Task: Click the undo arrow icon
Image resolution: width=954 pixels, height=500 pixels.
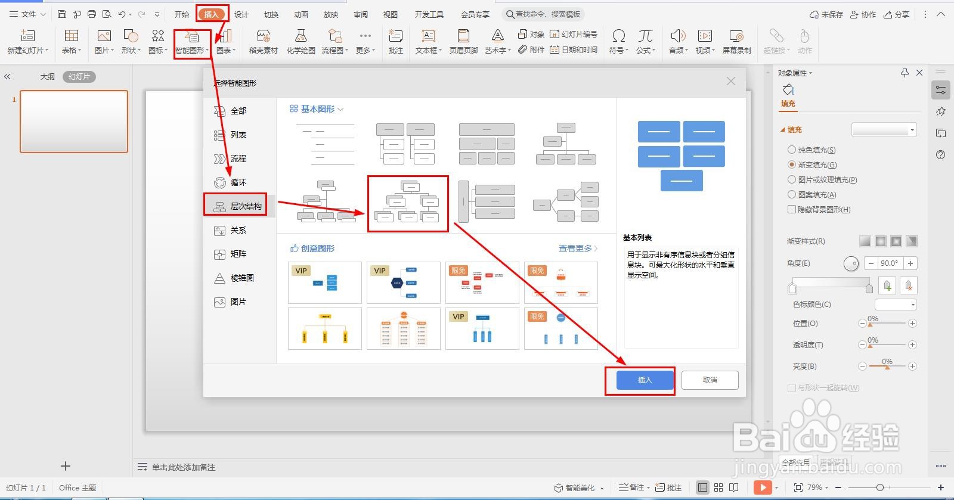Action: point(122,14)
